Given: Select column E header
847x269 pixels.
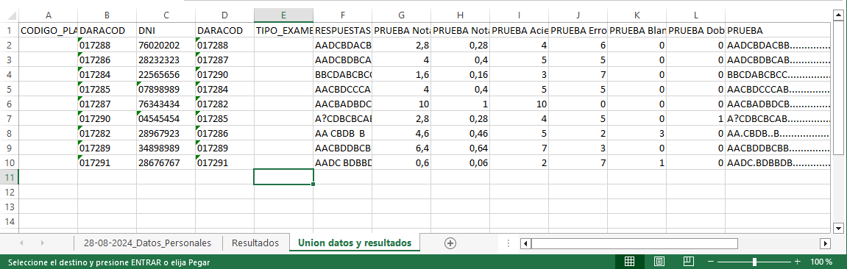Looking at the screenshot, I should [283, 15].
